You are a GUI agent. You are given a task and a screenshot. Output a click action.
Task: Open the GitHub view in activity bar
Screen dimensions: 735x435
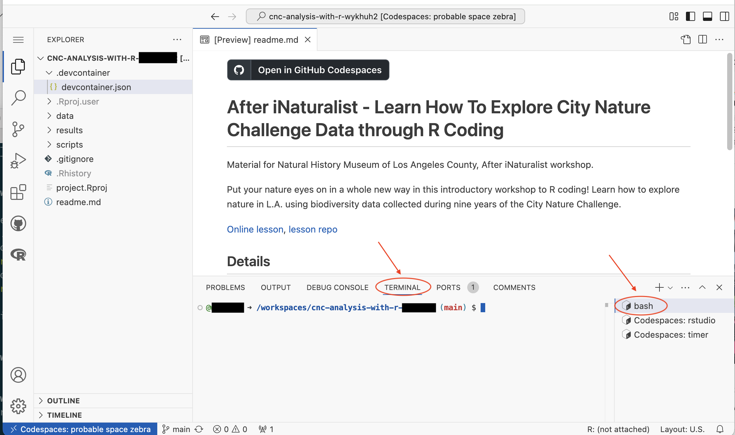coord(18,224)
